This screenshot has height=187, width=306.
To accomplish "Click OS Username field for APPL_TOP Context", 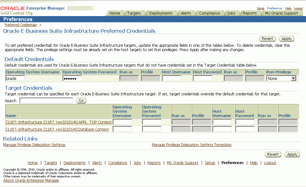I will coord(122,122).
